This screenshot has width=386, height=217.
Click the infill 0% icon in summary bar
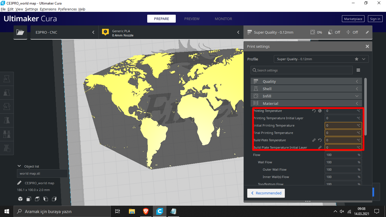(313, 32)
